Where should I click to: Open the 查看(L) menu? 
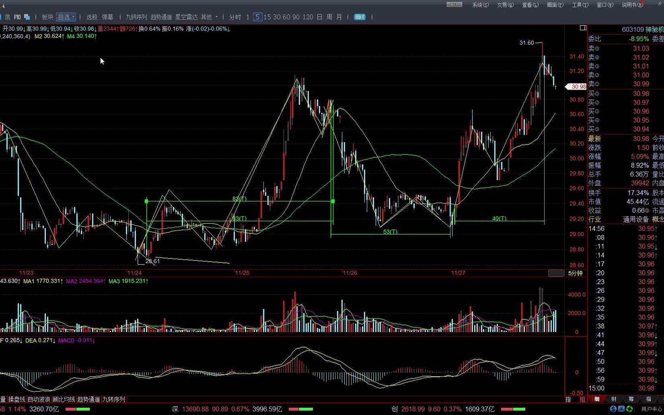(x=530, y=5)
